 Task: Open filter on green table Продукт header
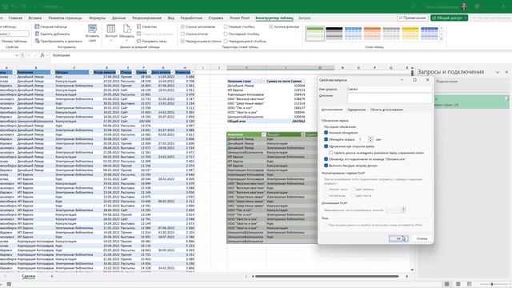click(x=302, y=134)
